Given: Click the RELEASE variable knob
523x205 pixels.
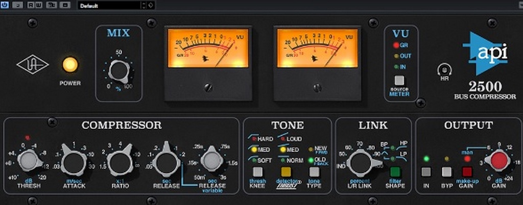Looking at the screenshot, I should (211, 162).
